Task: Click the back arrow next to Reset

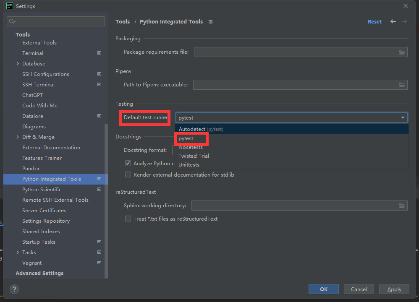Action: point(393,22)
